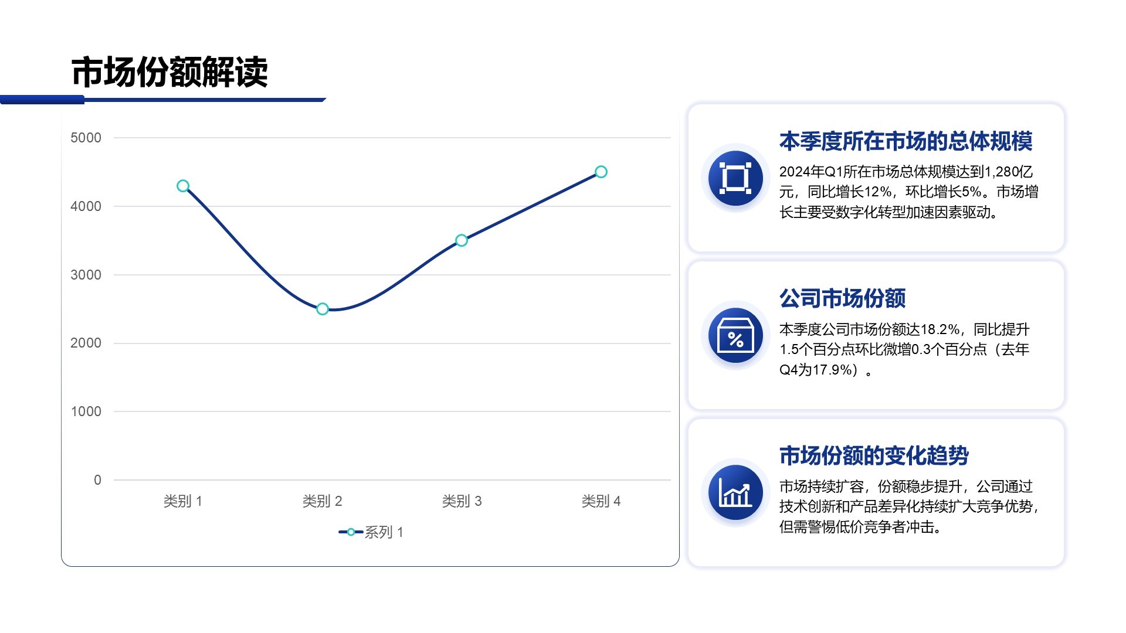Viewport: 1126px width, 633px height.
Task: Click the square frame market size icon
Action: point(735,178)
